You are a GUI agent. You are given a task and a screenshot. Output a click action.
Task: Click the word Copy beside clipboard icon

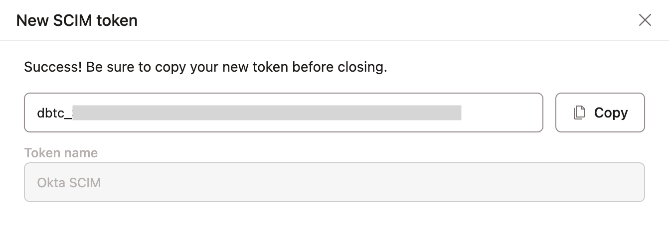click(x=611, y=113)
